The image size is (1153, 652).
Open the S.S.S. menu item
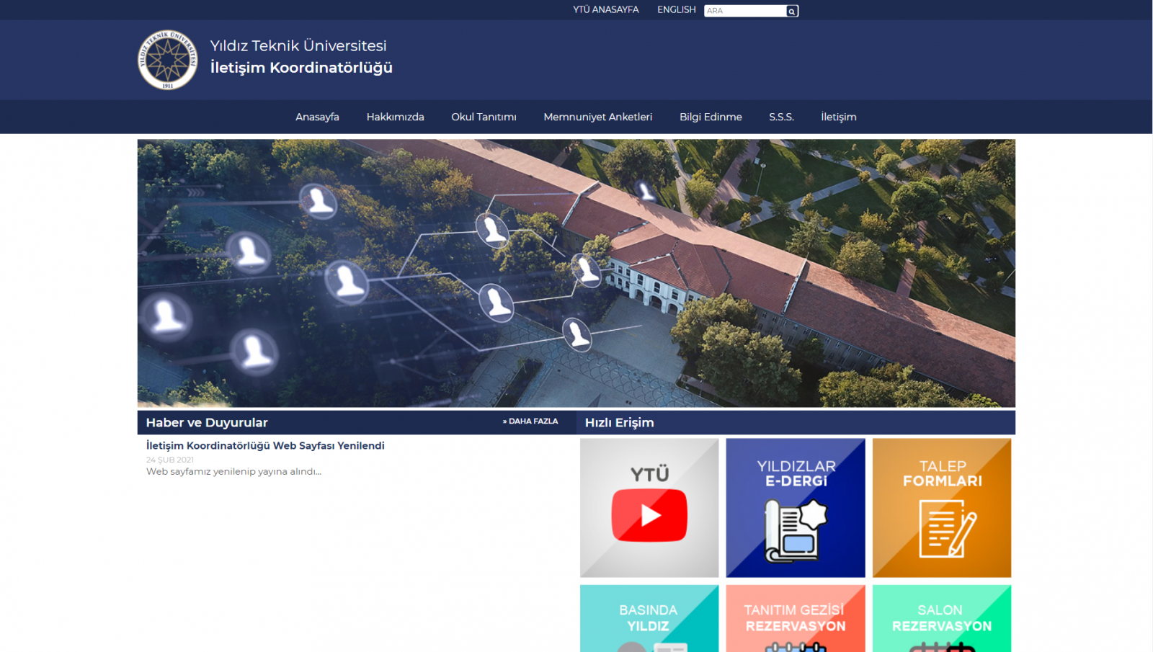pyautogui.click(x=781, y=117)
